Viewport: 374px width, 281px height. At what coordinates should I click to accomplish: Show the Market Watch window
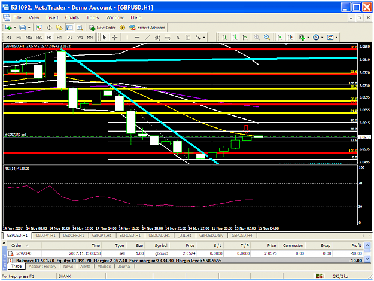coord(39,28)
